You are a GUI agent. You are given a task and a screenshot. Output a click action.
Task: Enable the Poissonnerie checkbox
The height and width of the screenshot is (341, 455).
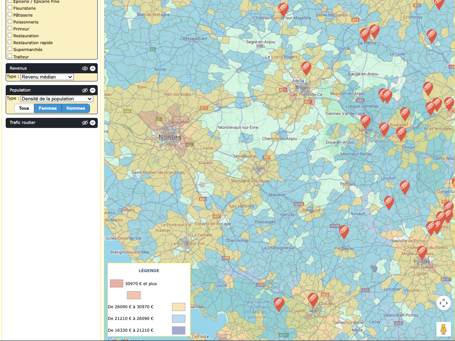click(10, 21)
